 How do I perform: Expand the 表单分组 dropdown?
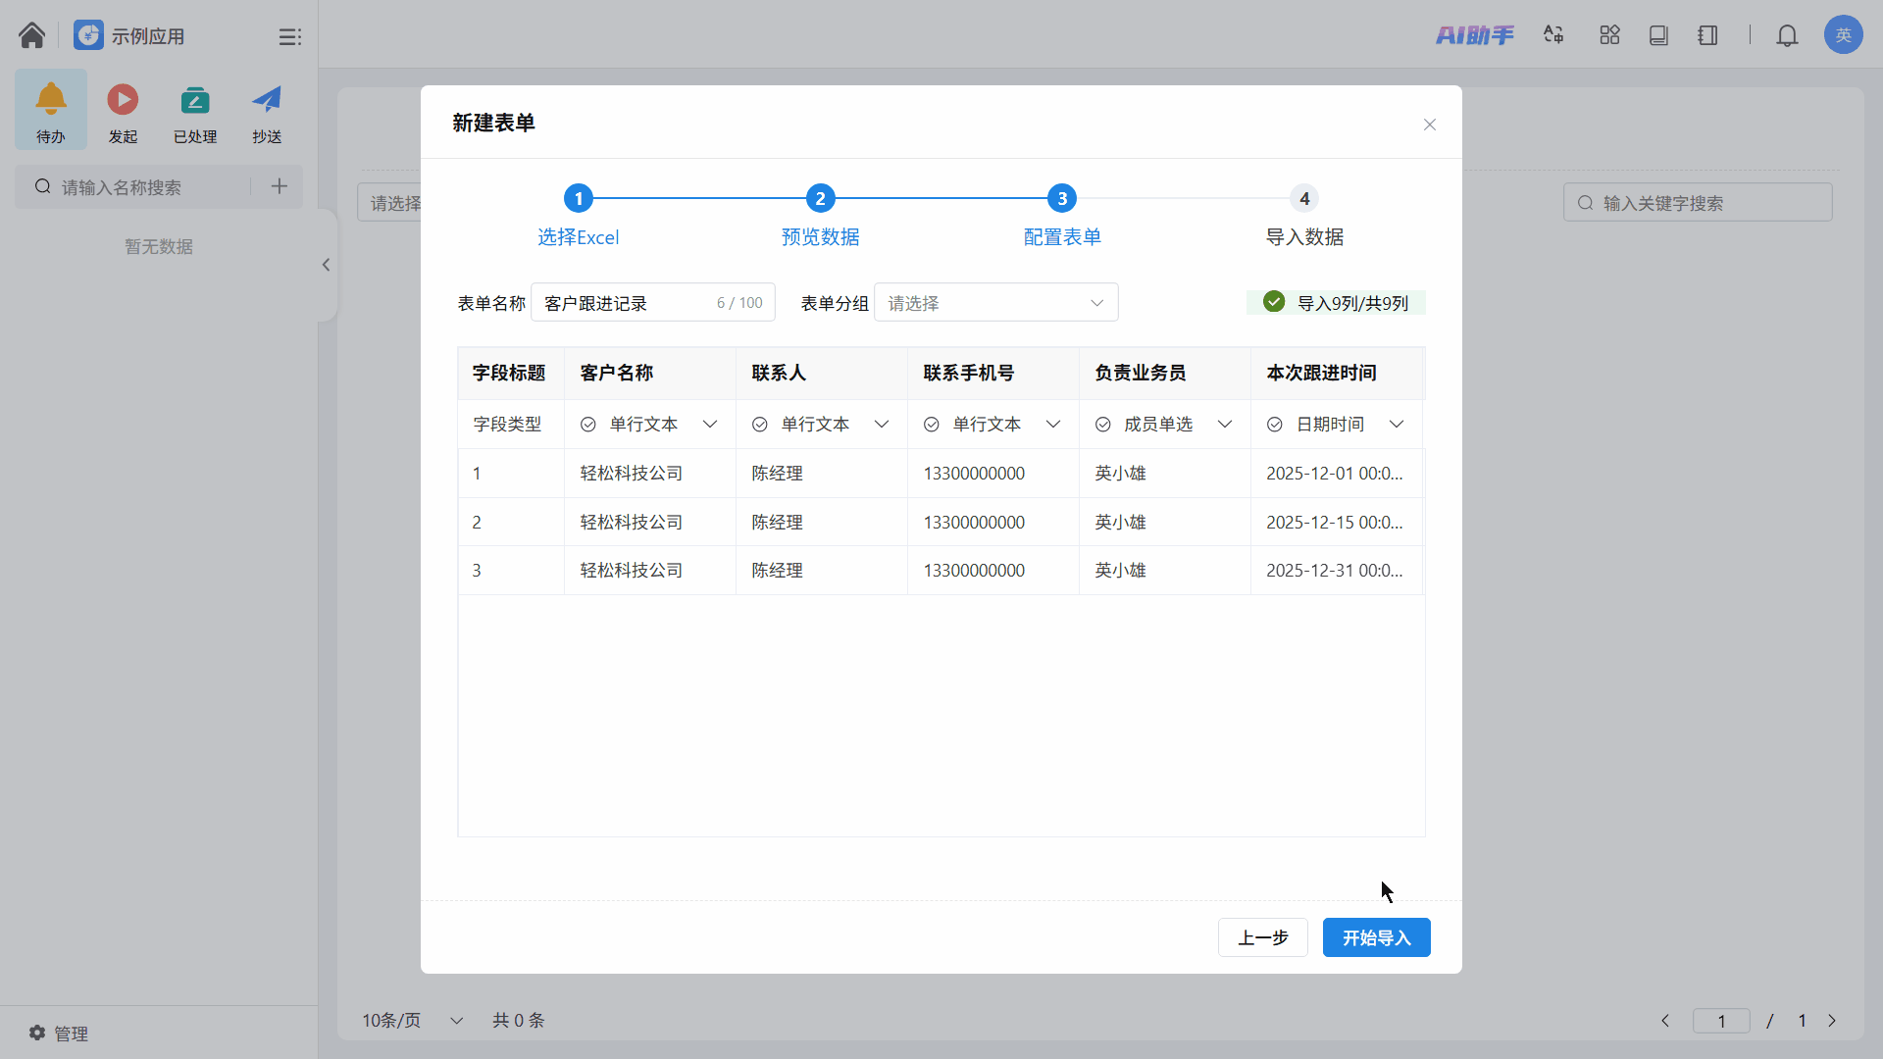[x=995, y=303]
